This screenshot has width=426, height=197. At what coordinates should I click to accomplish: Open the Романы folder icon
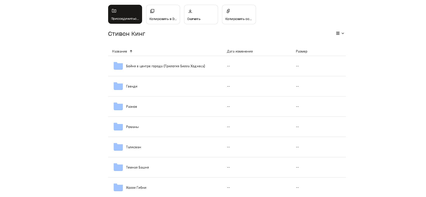[118, 127]
